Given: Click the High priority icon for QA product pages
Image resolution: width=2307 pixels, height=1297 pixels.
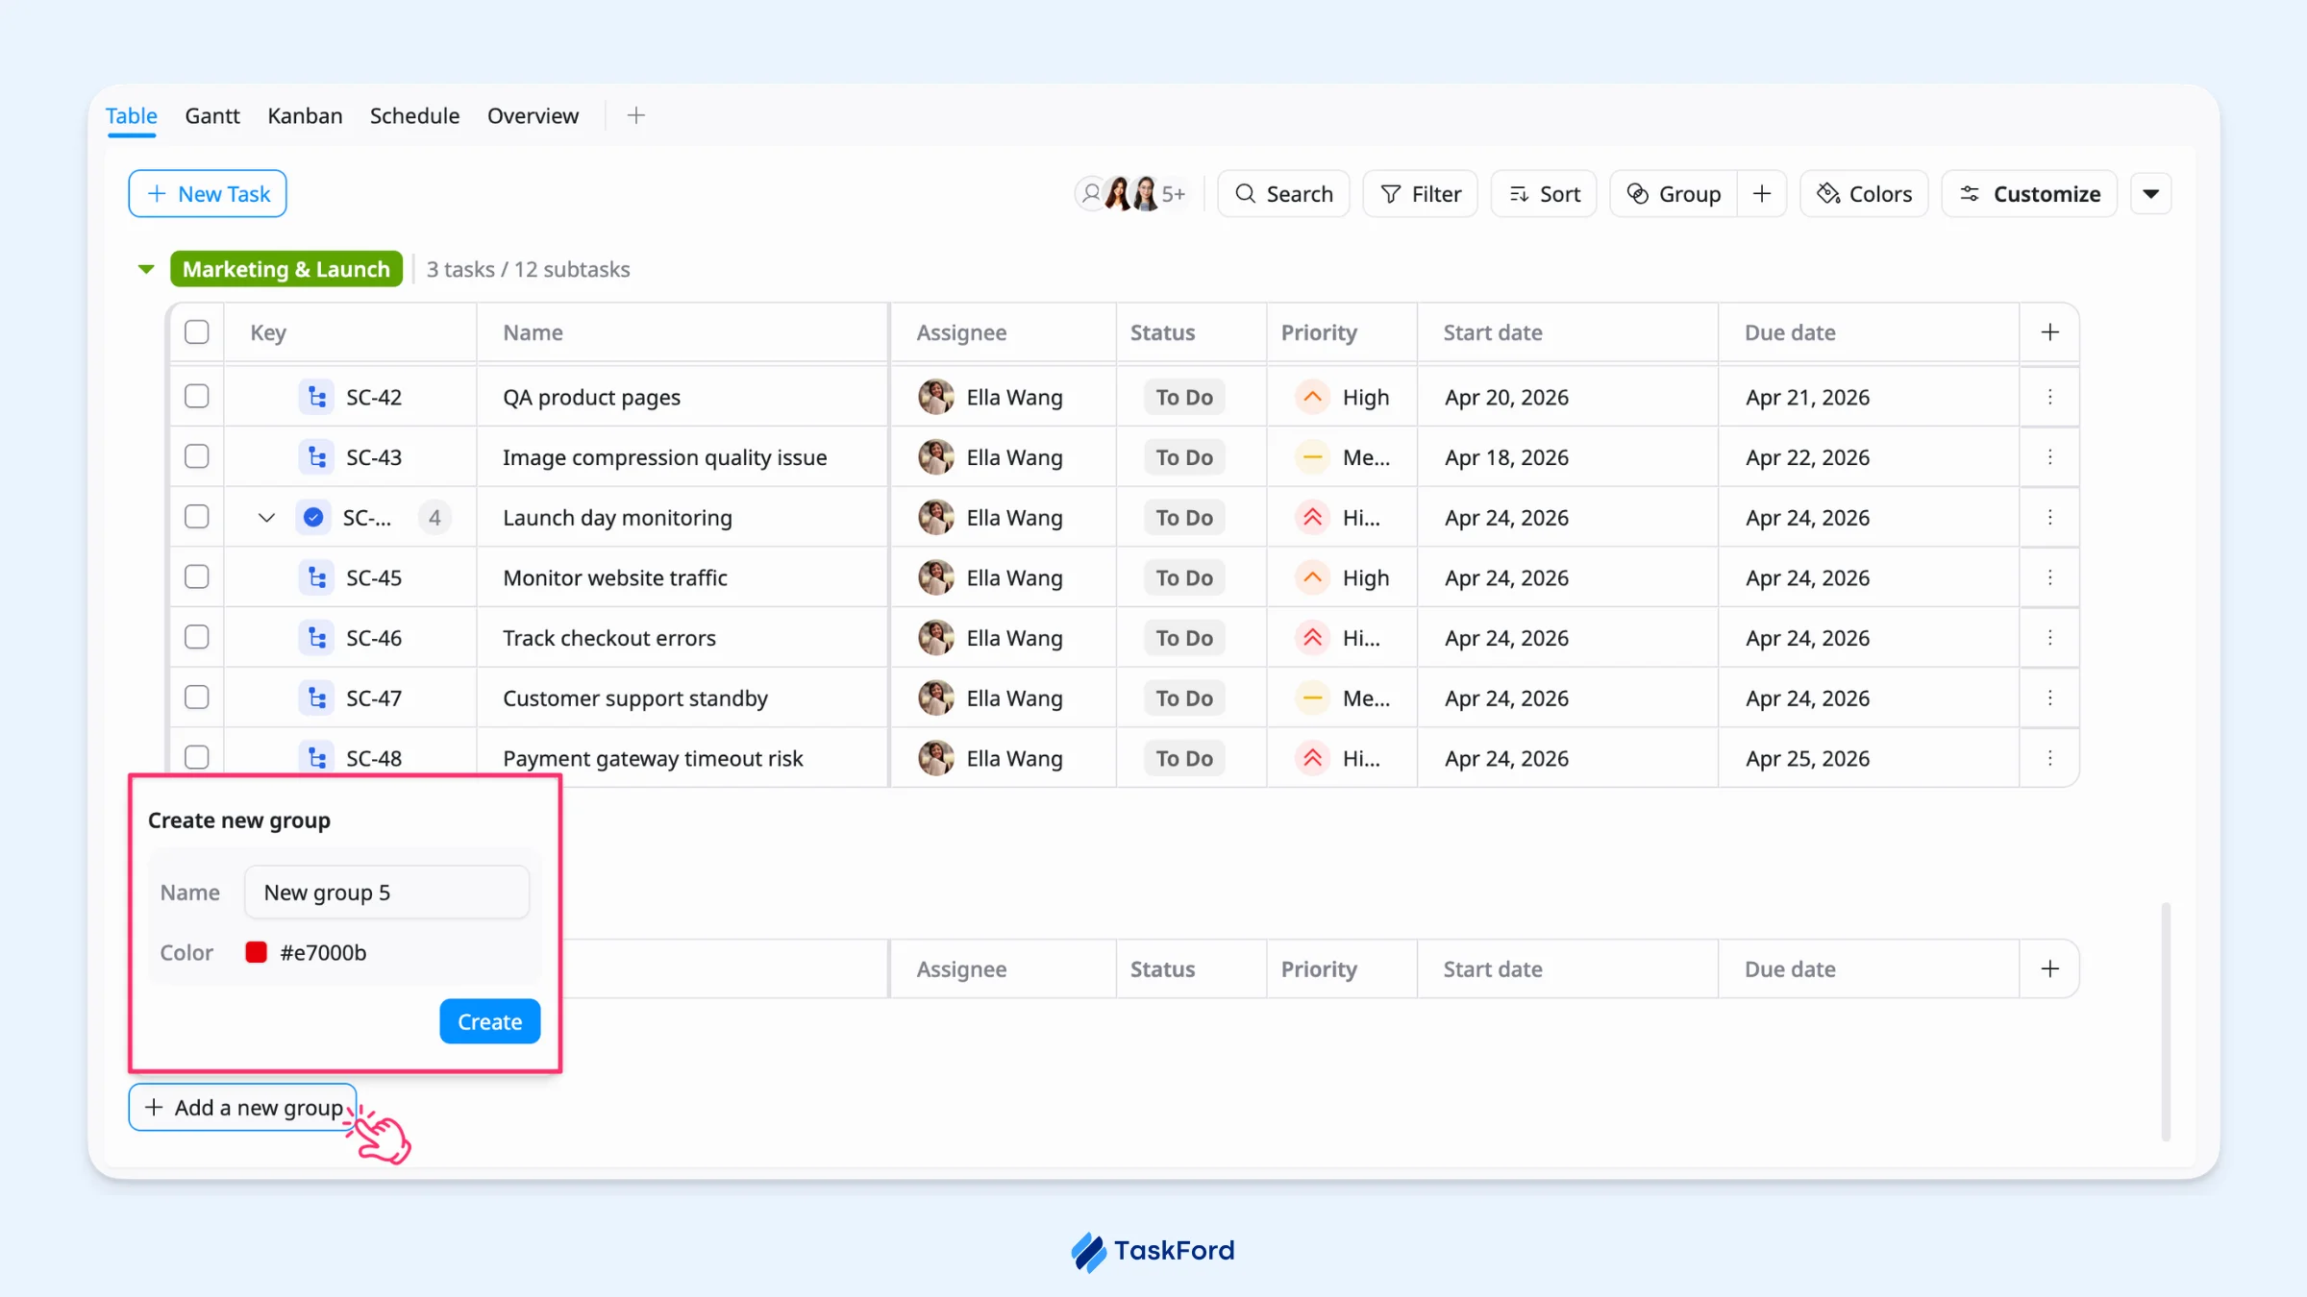Looking at the screenshot, I should pyautogui.click(x=1312, y=397).
